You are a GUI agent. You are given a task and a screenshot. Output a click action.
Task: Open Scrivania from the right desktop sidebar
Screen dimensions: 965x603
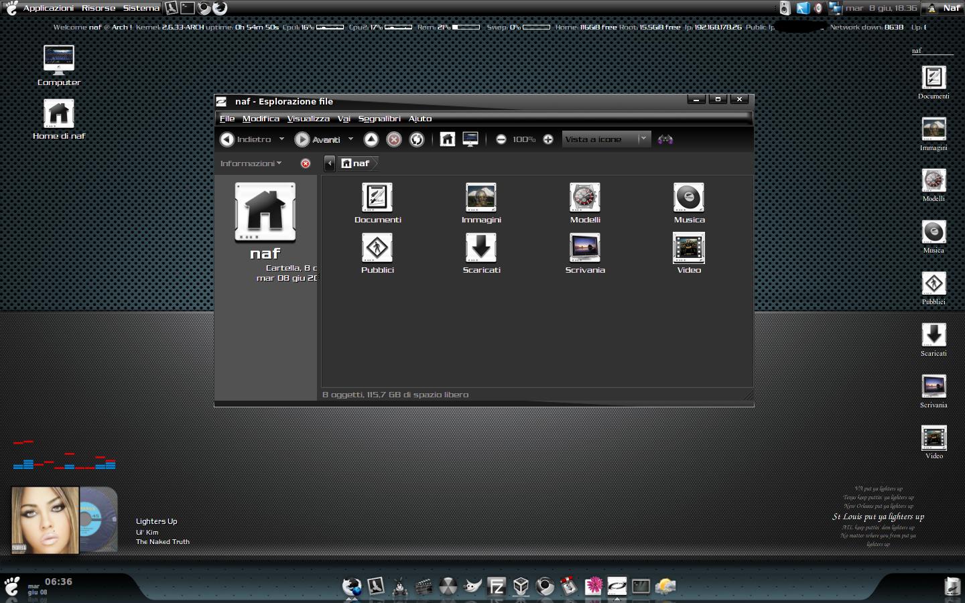coord(934,392)
